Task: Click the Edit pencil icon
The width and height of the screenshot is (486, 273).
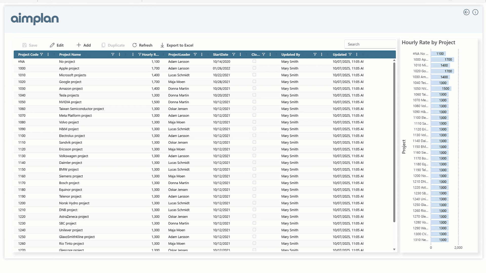Action: pyautogui.click(x=52, y=45)
